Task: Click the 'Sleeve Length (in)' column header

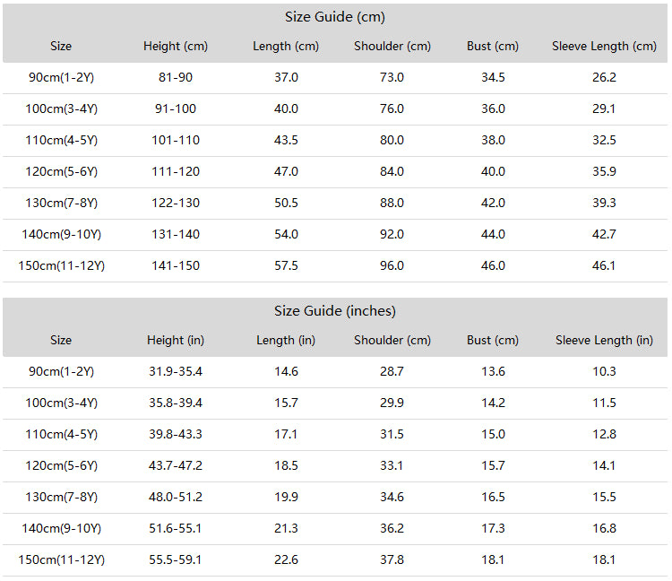Action: coord(604,340)
